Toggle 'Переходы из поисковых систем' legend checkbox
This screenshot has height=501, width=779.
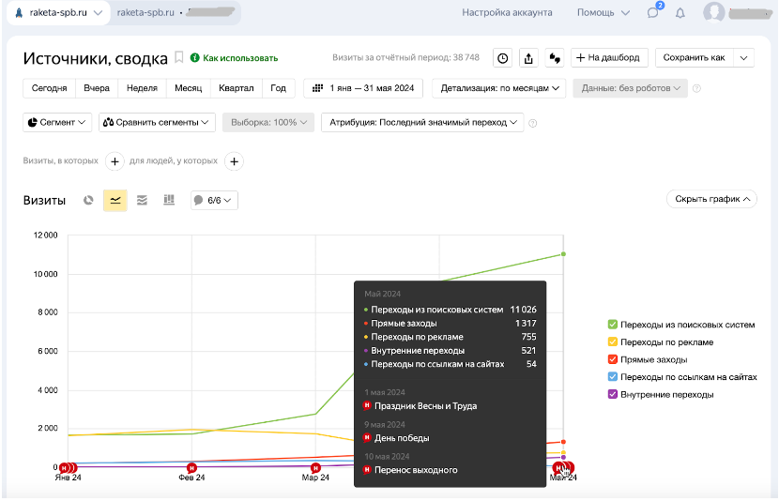(613, 325)
